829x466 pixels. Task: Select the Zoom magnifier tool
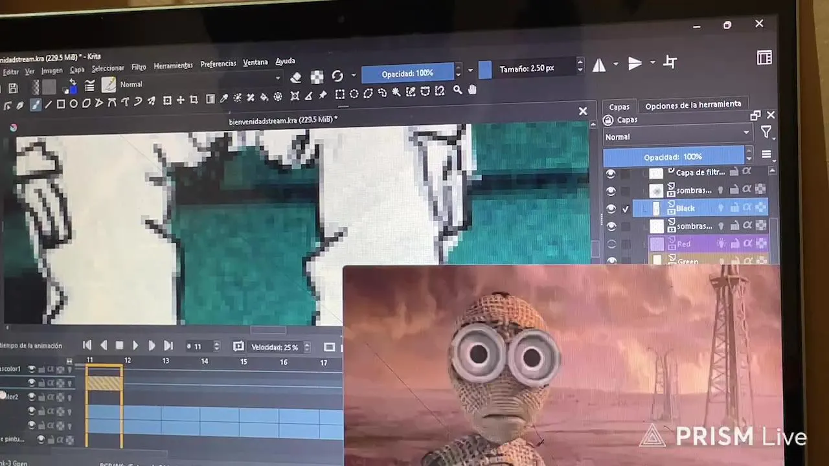[457, 90]
